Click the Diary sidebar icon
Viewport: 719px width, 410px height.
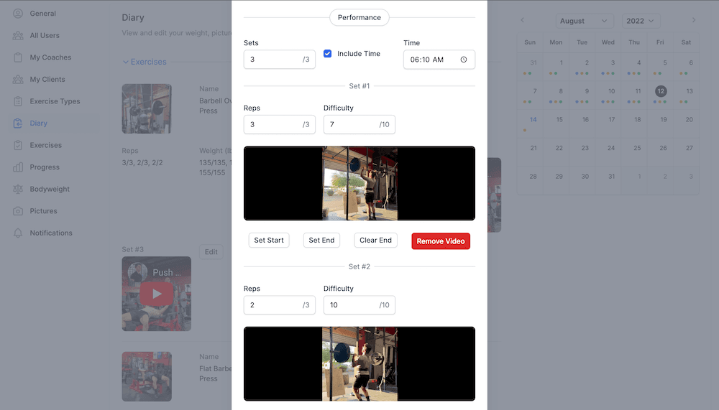click(x=18, y=124)
